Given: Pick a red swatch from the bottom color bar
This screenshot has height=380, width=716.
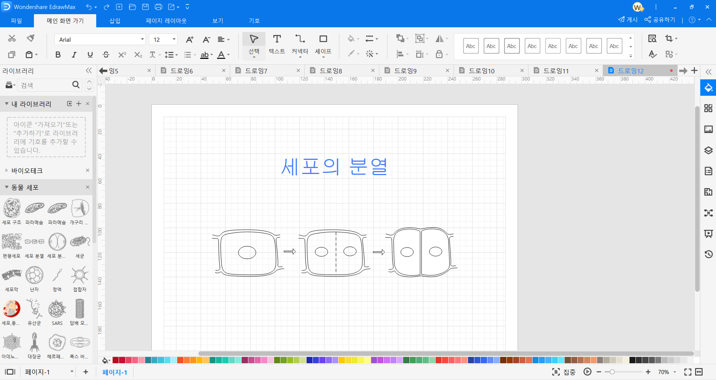Looking at the screenshot, I should point(116,360).
